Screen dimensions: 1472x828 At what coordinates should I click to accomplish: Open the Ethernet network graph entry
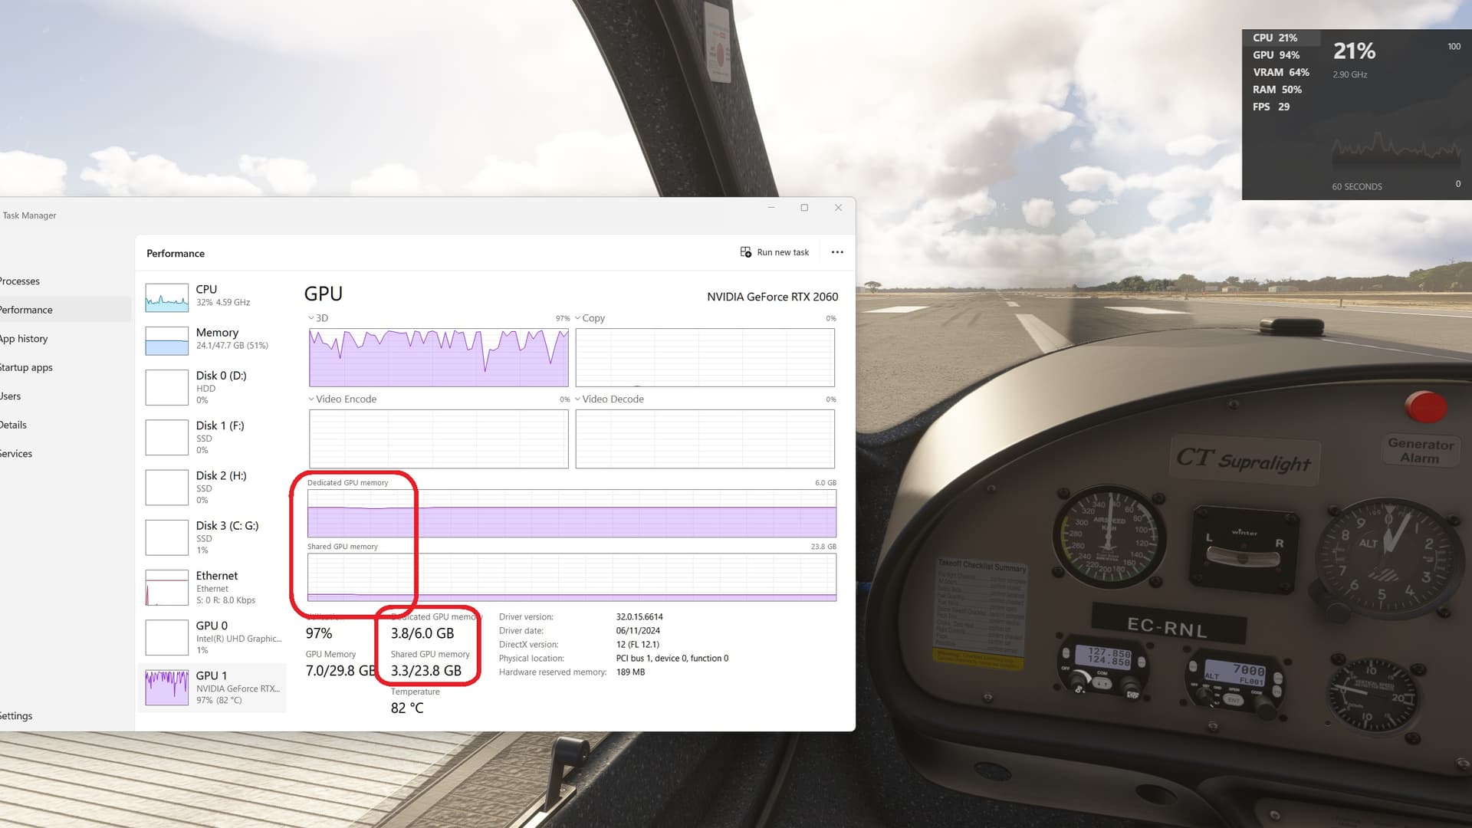[x=166, y=587]
